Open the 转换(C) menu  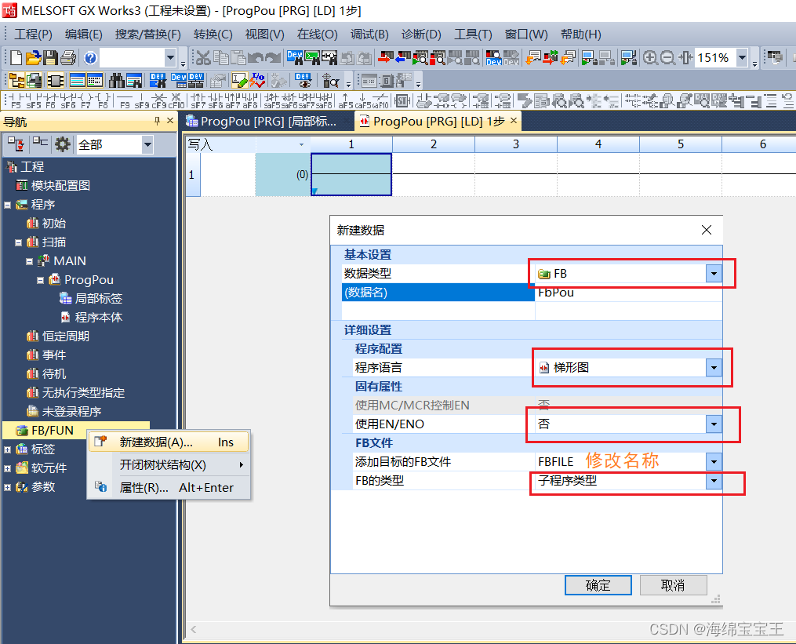tap(213, 35)
